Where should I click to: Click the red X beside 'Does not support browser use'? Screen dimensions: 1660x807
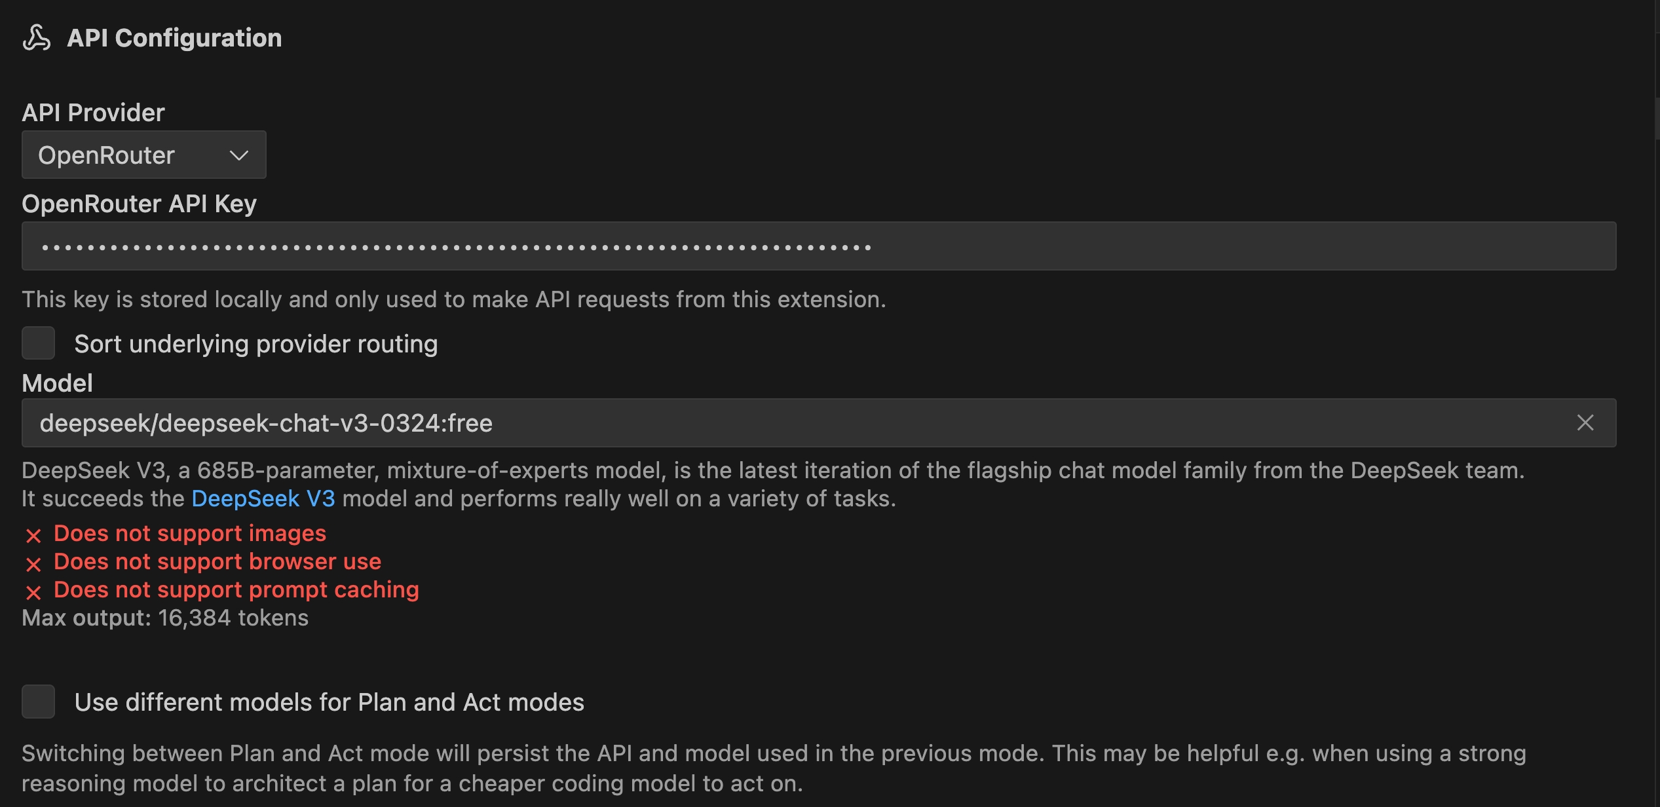pyautogui.click(x=33, y=564)
